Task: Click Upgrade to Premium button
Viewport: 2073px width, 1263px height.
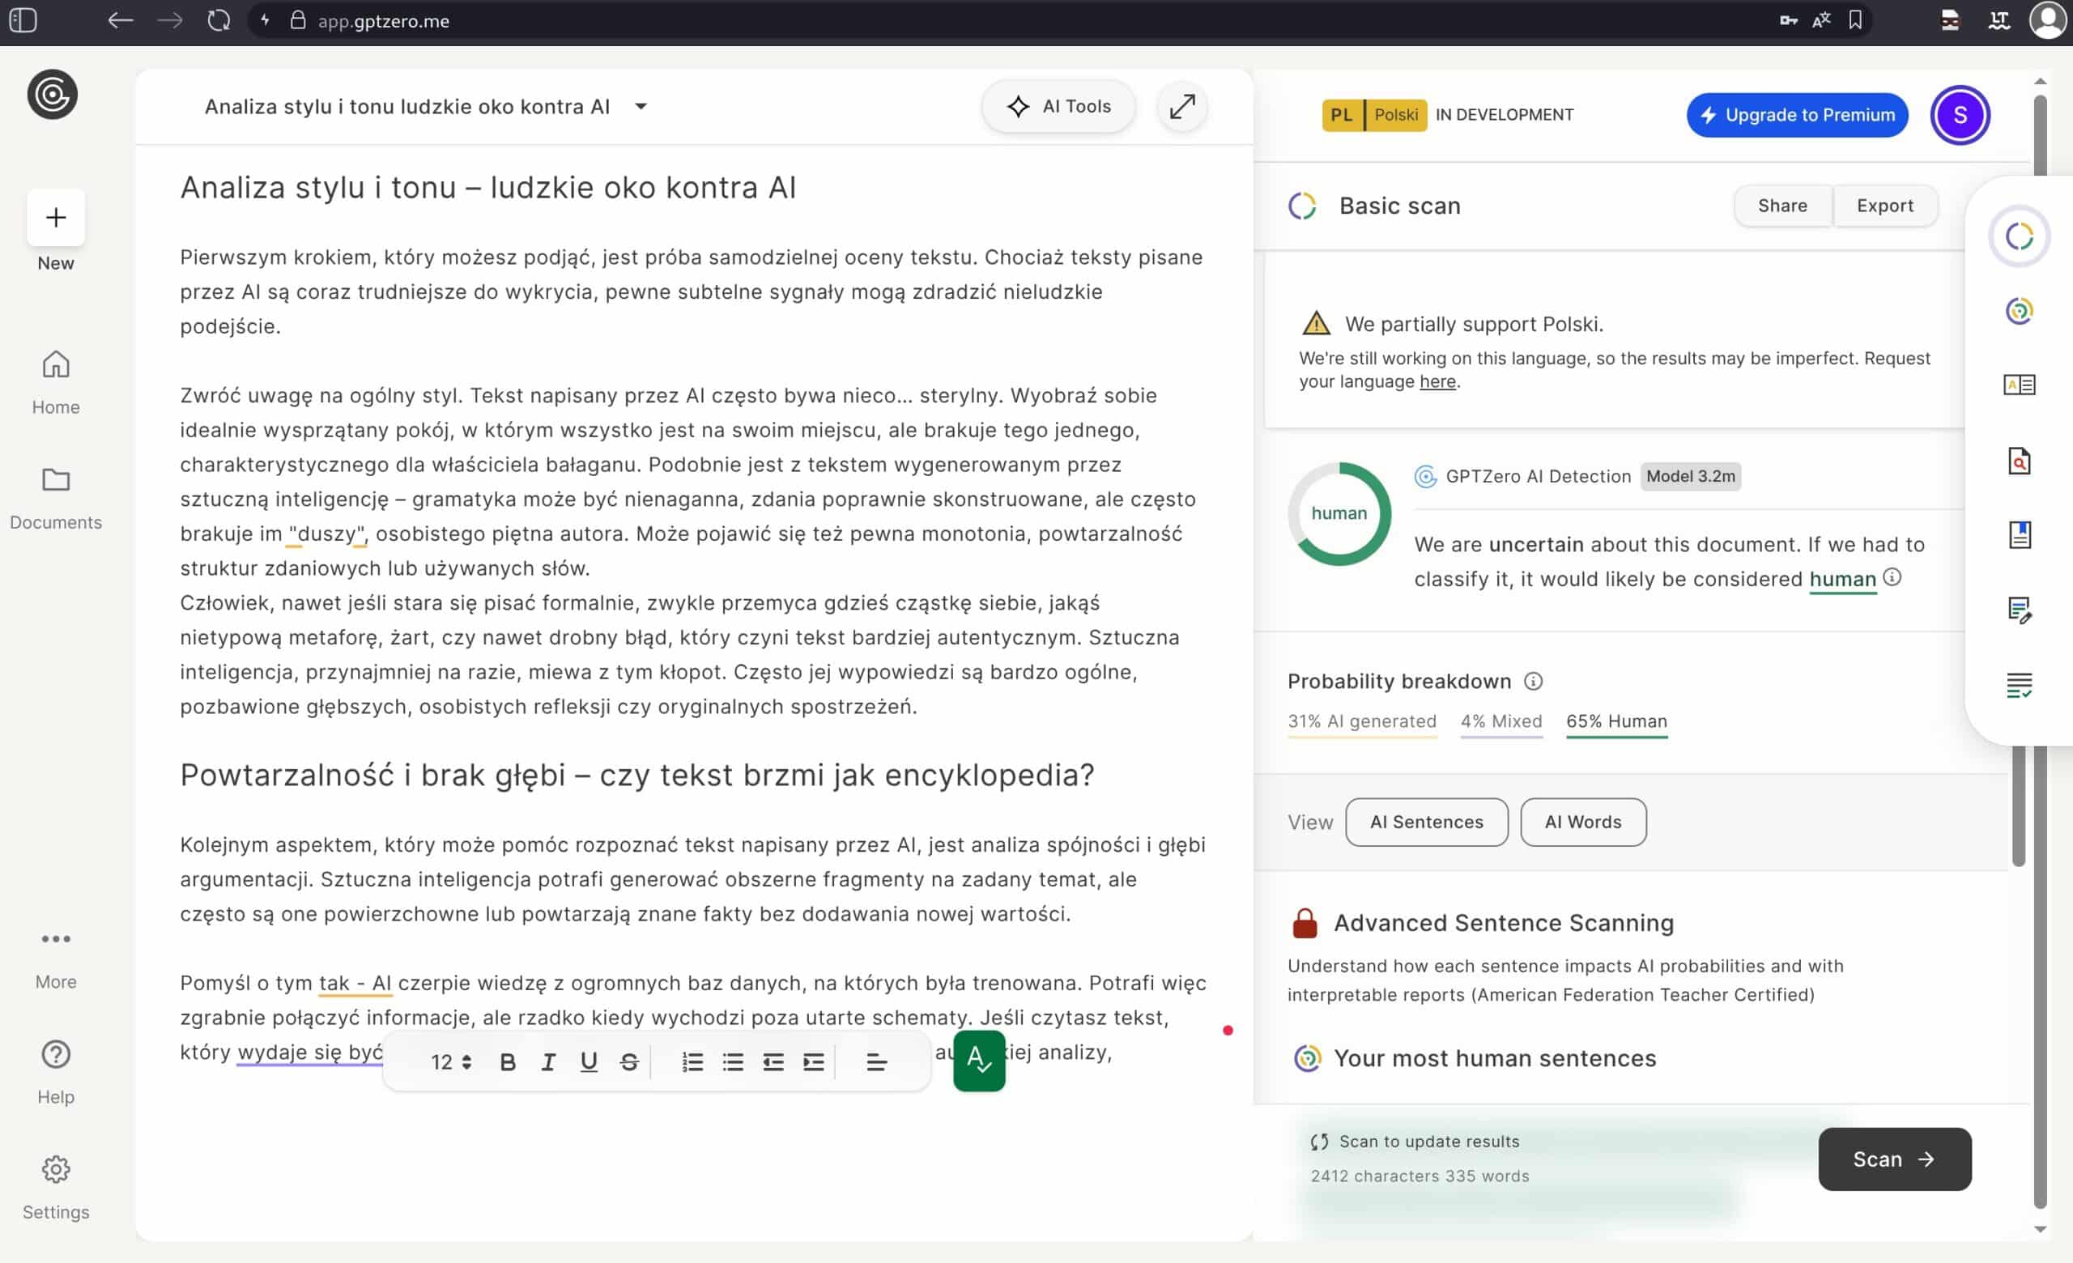Action: 1797,115
